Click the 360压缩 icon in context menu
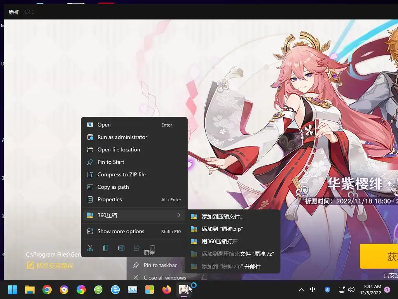 click(90, 215)
